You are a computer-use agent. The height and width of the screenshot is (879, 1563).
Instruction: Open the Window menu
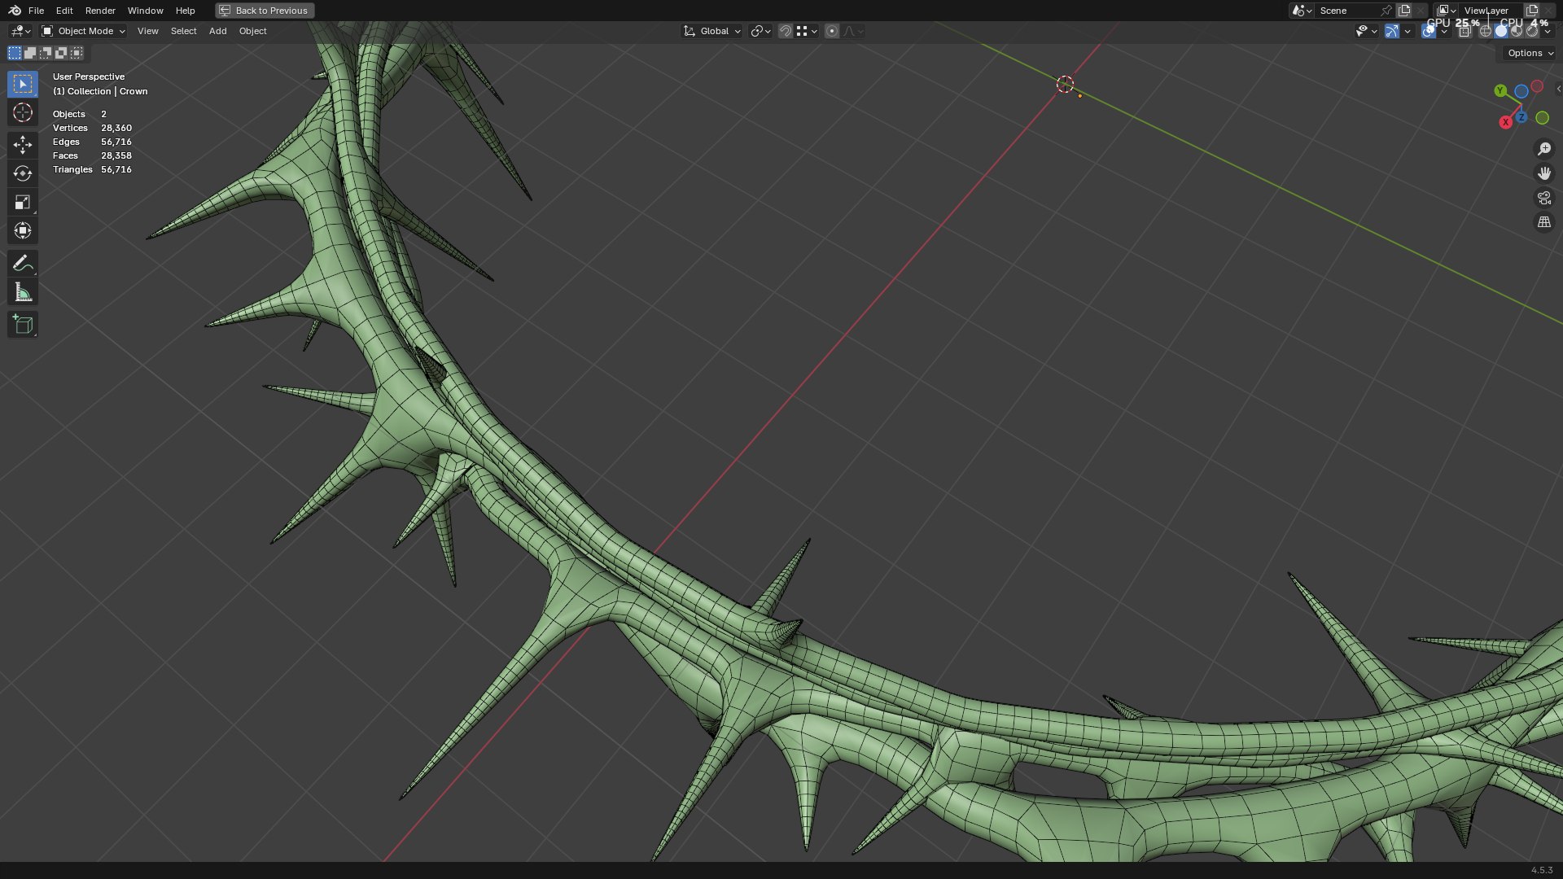click(x=145, y=11)
